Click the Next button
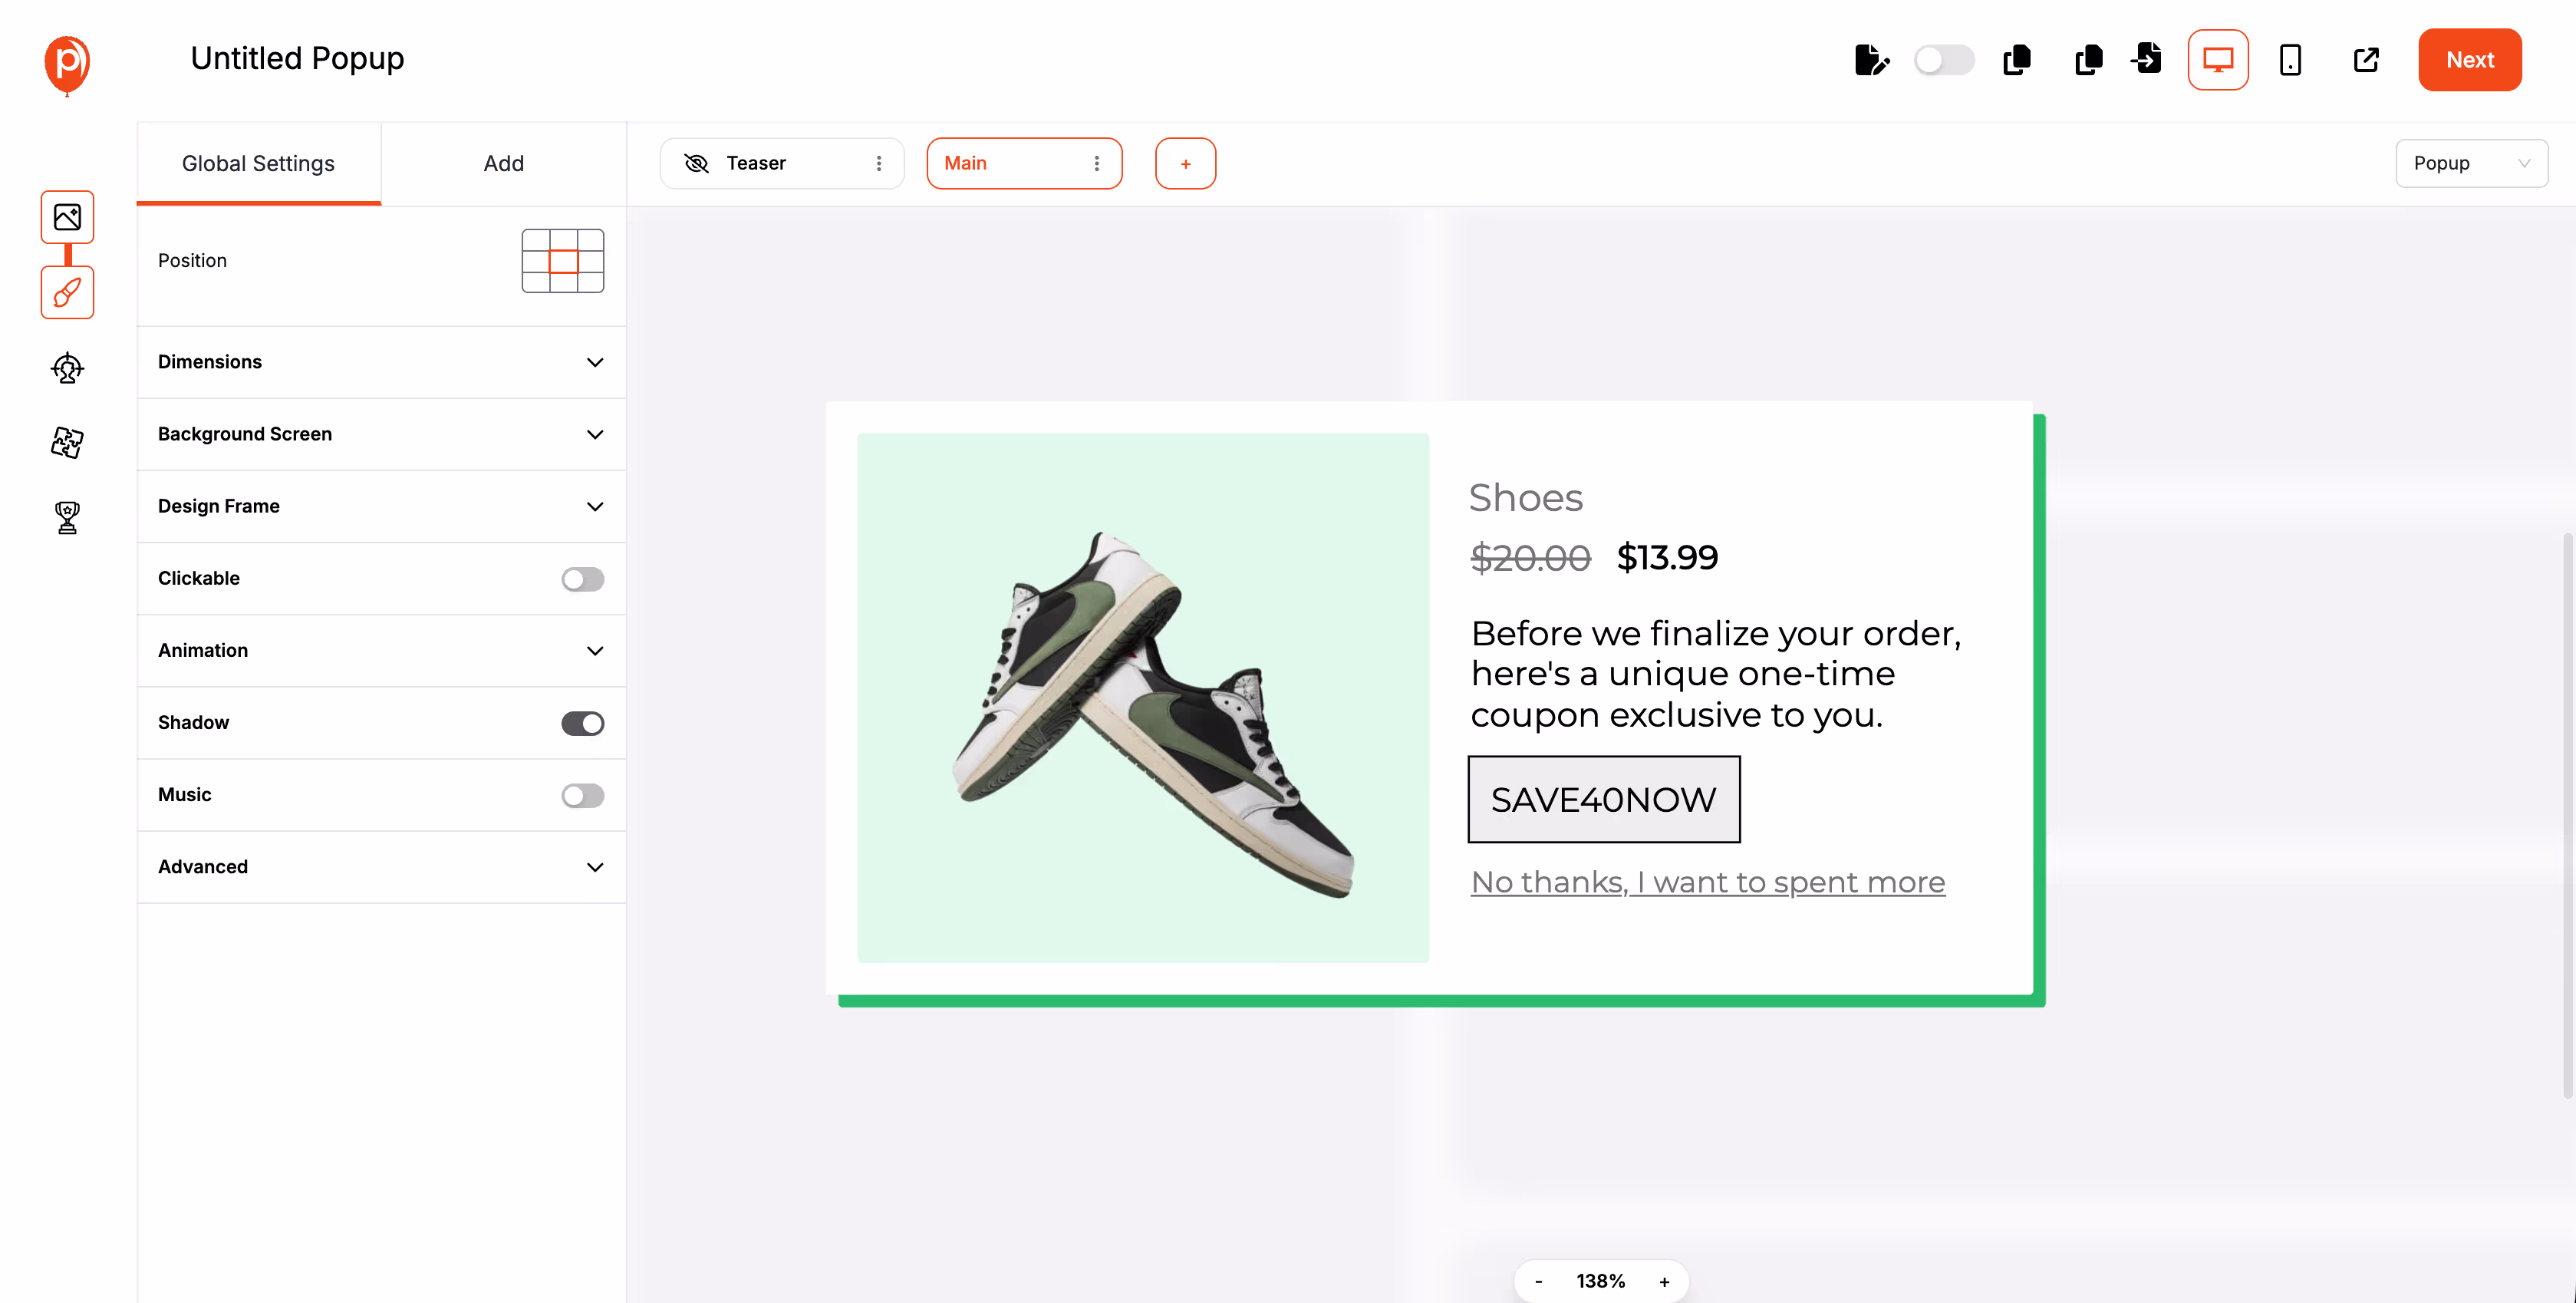Screen dimensions: 2576x1303 [x=2470, y=60]
